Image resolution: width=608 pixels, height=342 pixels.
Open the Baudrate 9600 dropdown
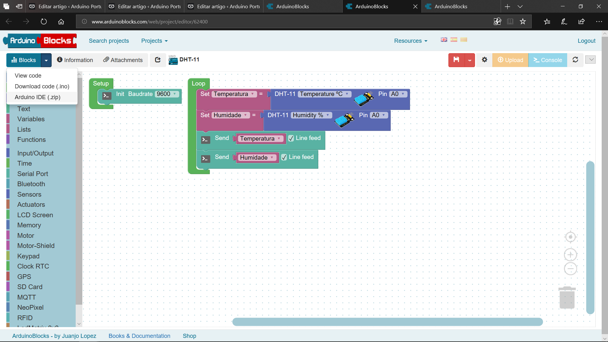[167, 94]
